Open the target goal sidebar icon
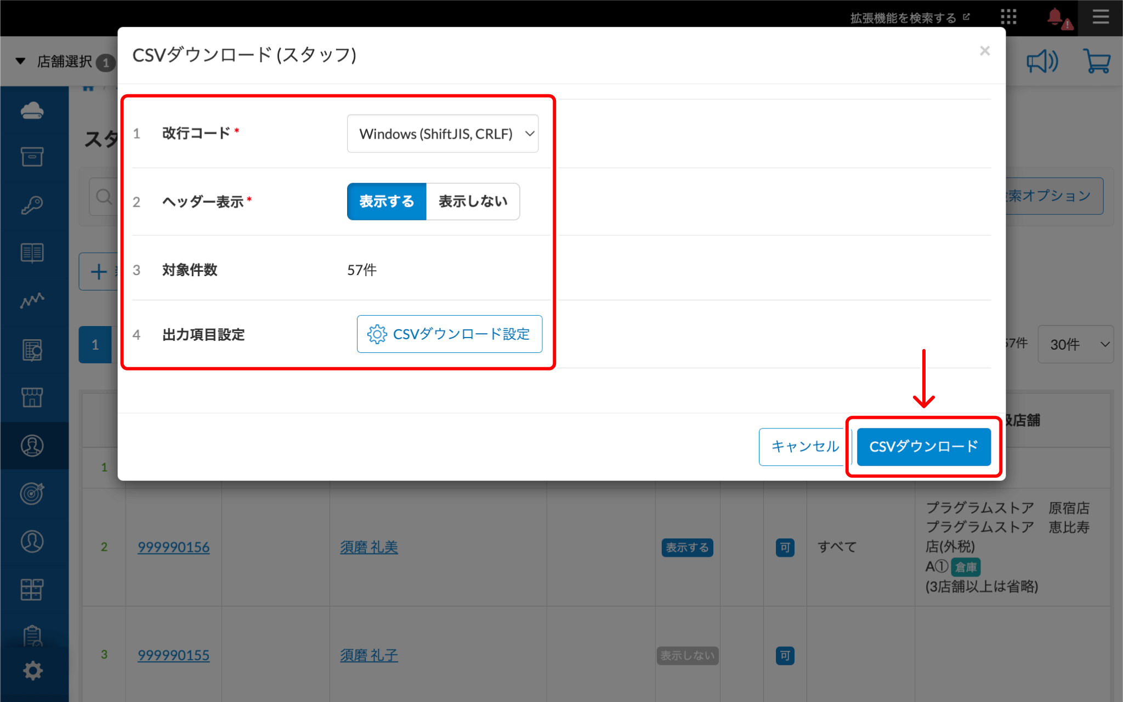The image size is (1123, 702). (x=32, y=493)
